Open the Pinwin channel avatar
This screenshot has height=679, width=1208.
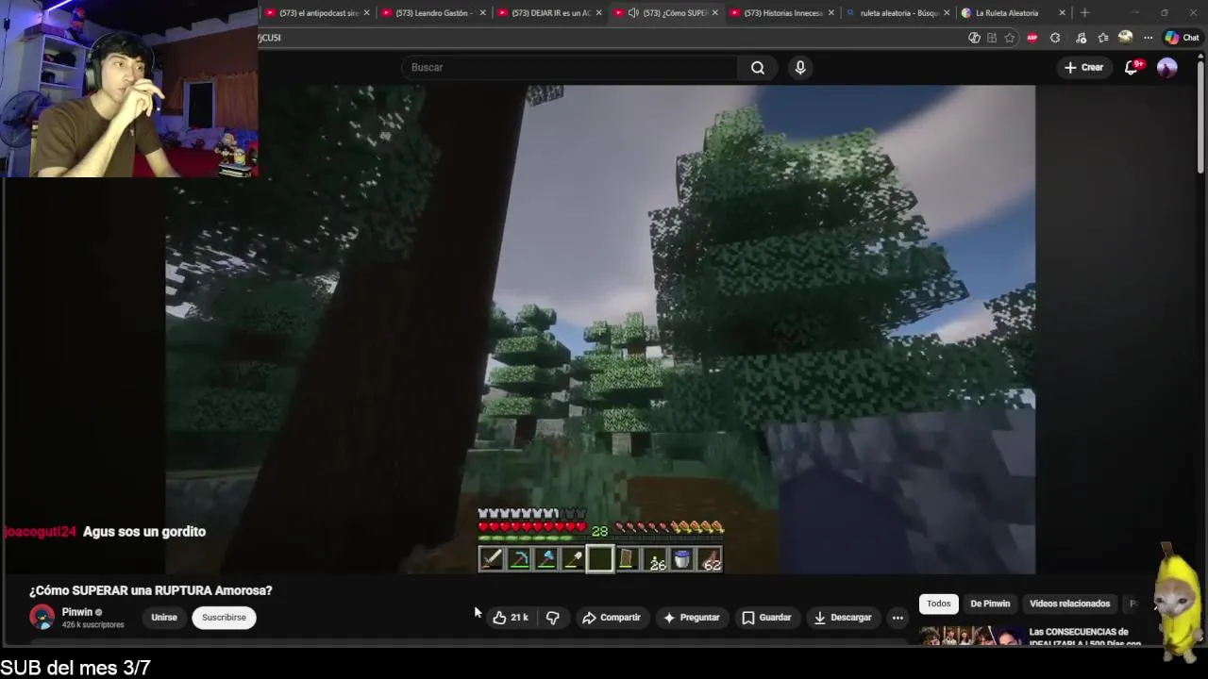(42, 617)
